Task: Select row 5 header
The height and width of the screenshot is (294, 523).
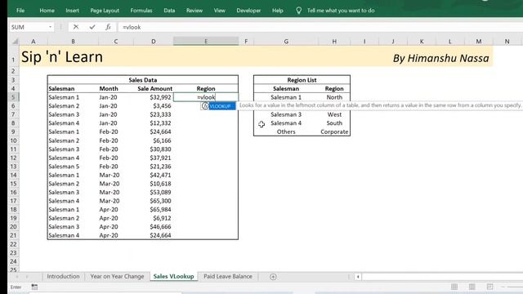Action: 13,97
